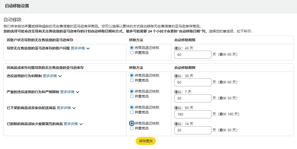The width and height of the screenshot is (297, 149).
Task: Choose 弃置商品 for 已删除的商品或缺少重要属性的商品
Action: (132, 128)
